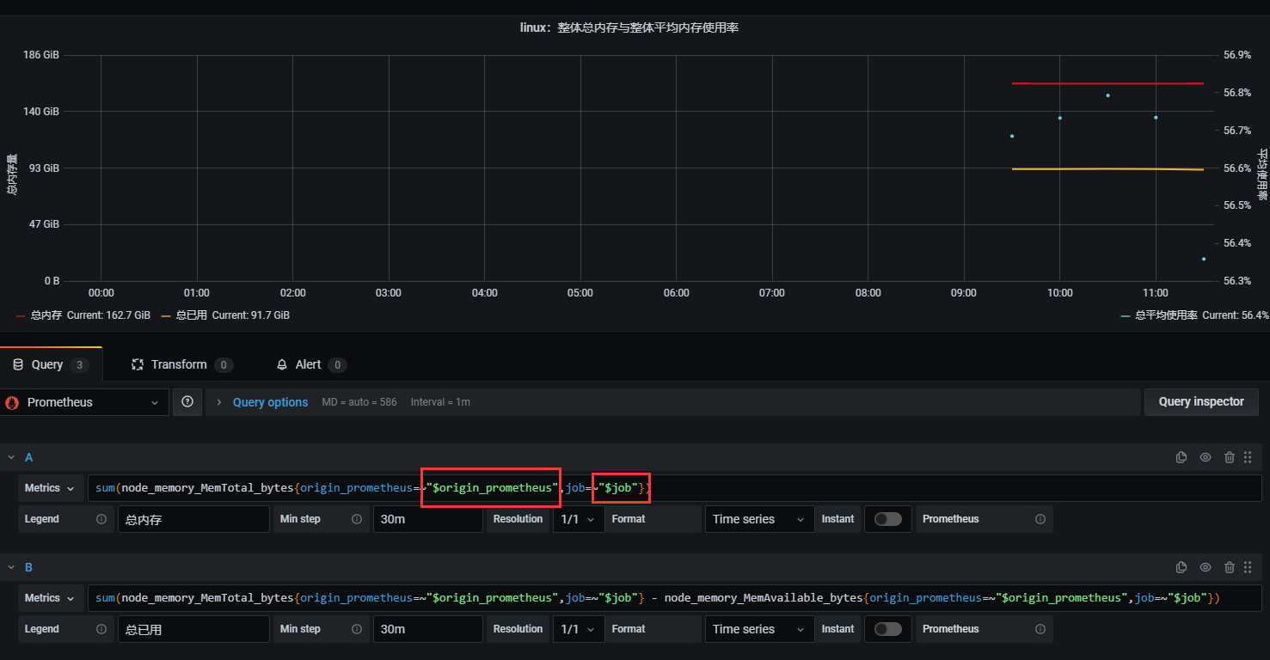Click the Query options link text
This screenshot has width=1270, height=660.
coord(270,402)
